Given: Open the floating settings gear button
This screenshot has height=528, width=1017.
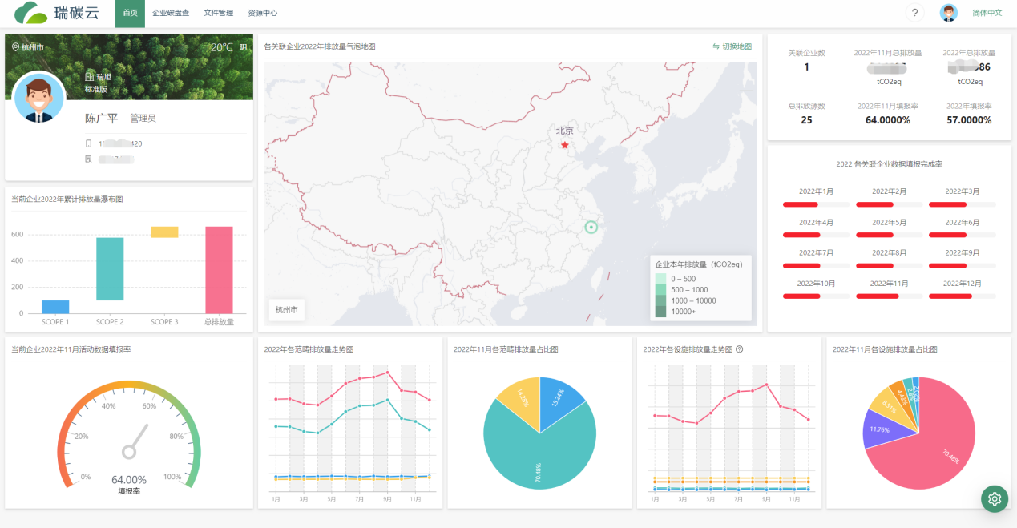Looking at the screenshot, I should [x=995, y=498].
